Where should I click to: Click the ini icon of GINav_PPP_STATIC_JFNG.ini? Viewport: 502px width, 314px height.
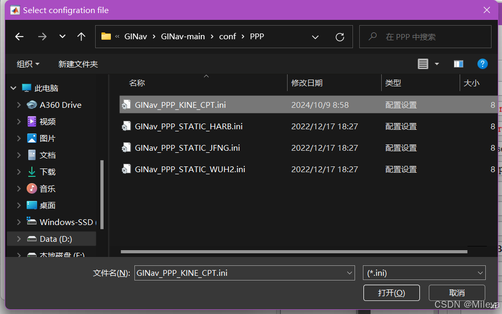pos(126,148)
